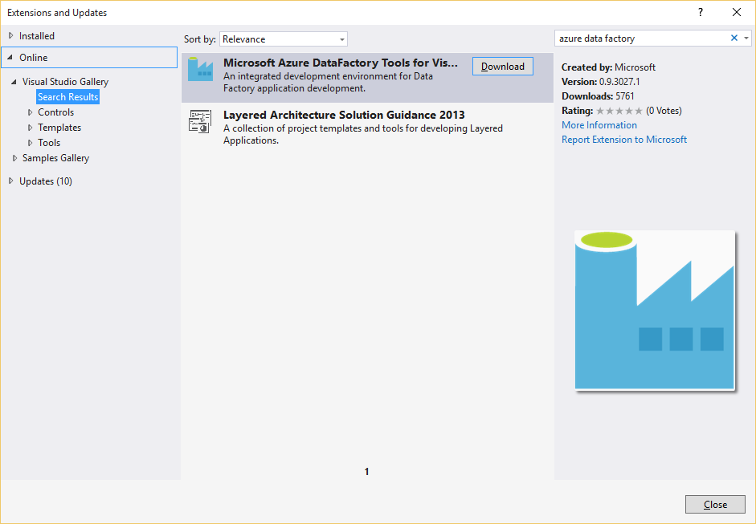Collapse the Online category arrow
Screen dimensions: 756x524
[x=10, y=57]
